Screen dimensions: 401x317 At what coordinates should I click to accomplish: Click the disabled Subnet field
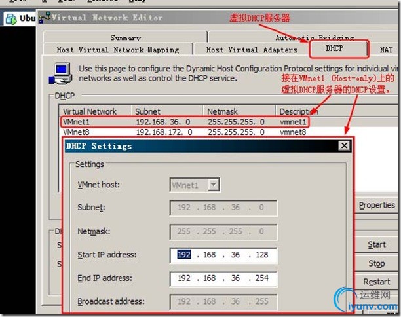click(223, 208)
